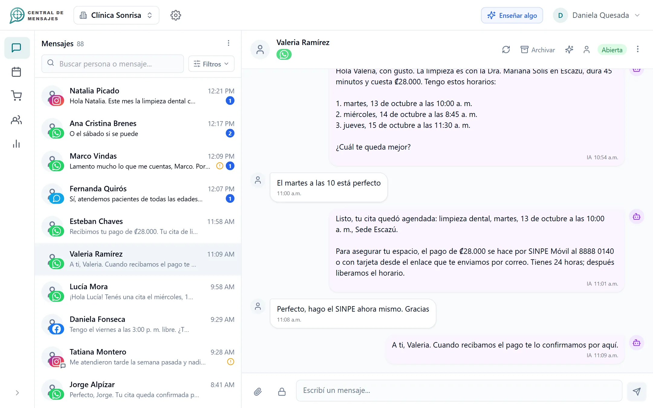Click the Abierta status badge
Viewport: 653px width, 408px height.
(612, 50)
